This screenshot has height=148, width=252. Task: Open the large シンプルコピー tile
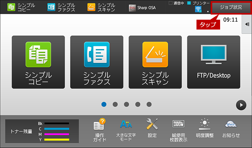point(38,62)
